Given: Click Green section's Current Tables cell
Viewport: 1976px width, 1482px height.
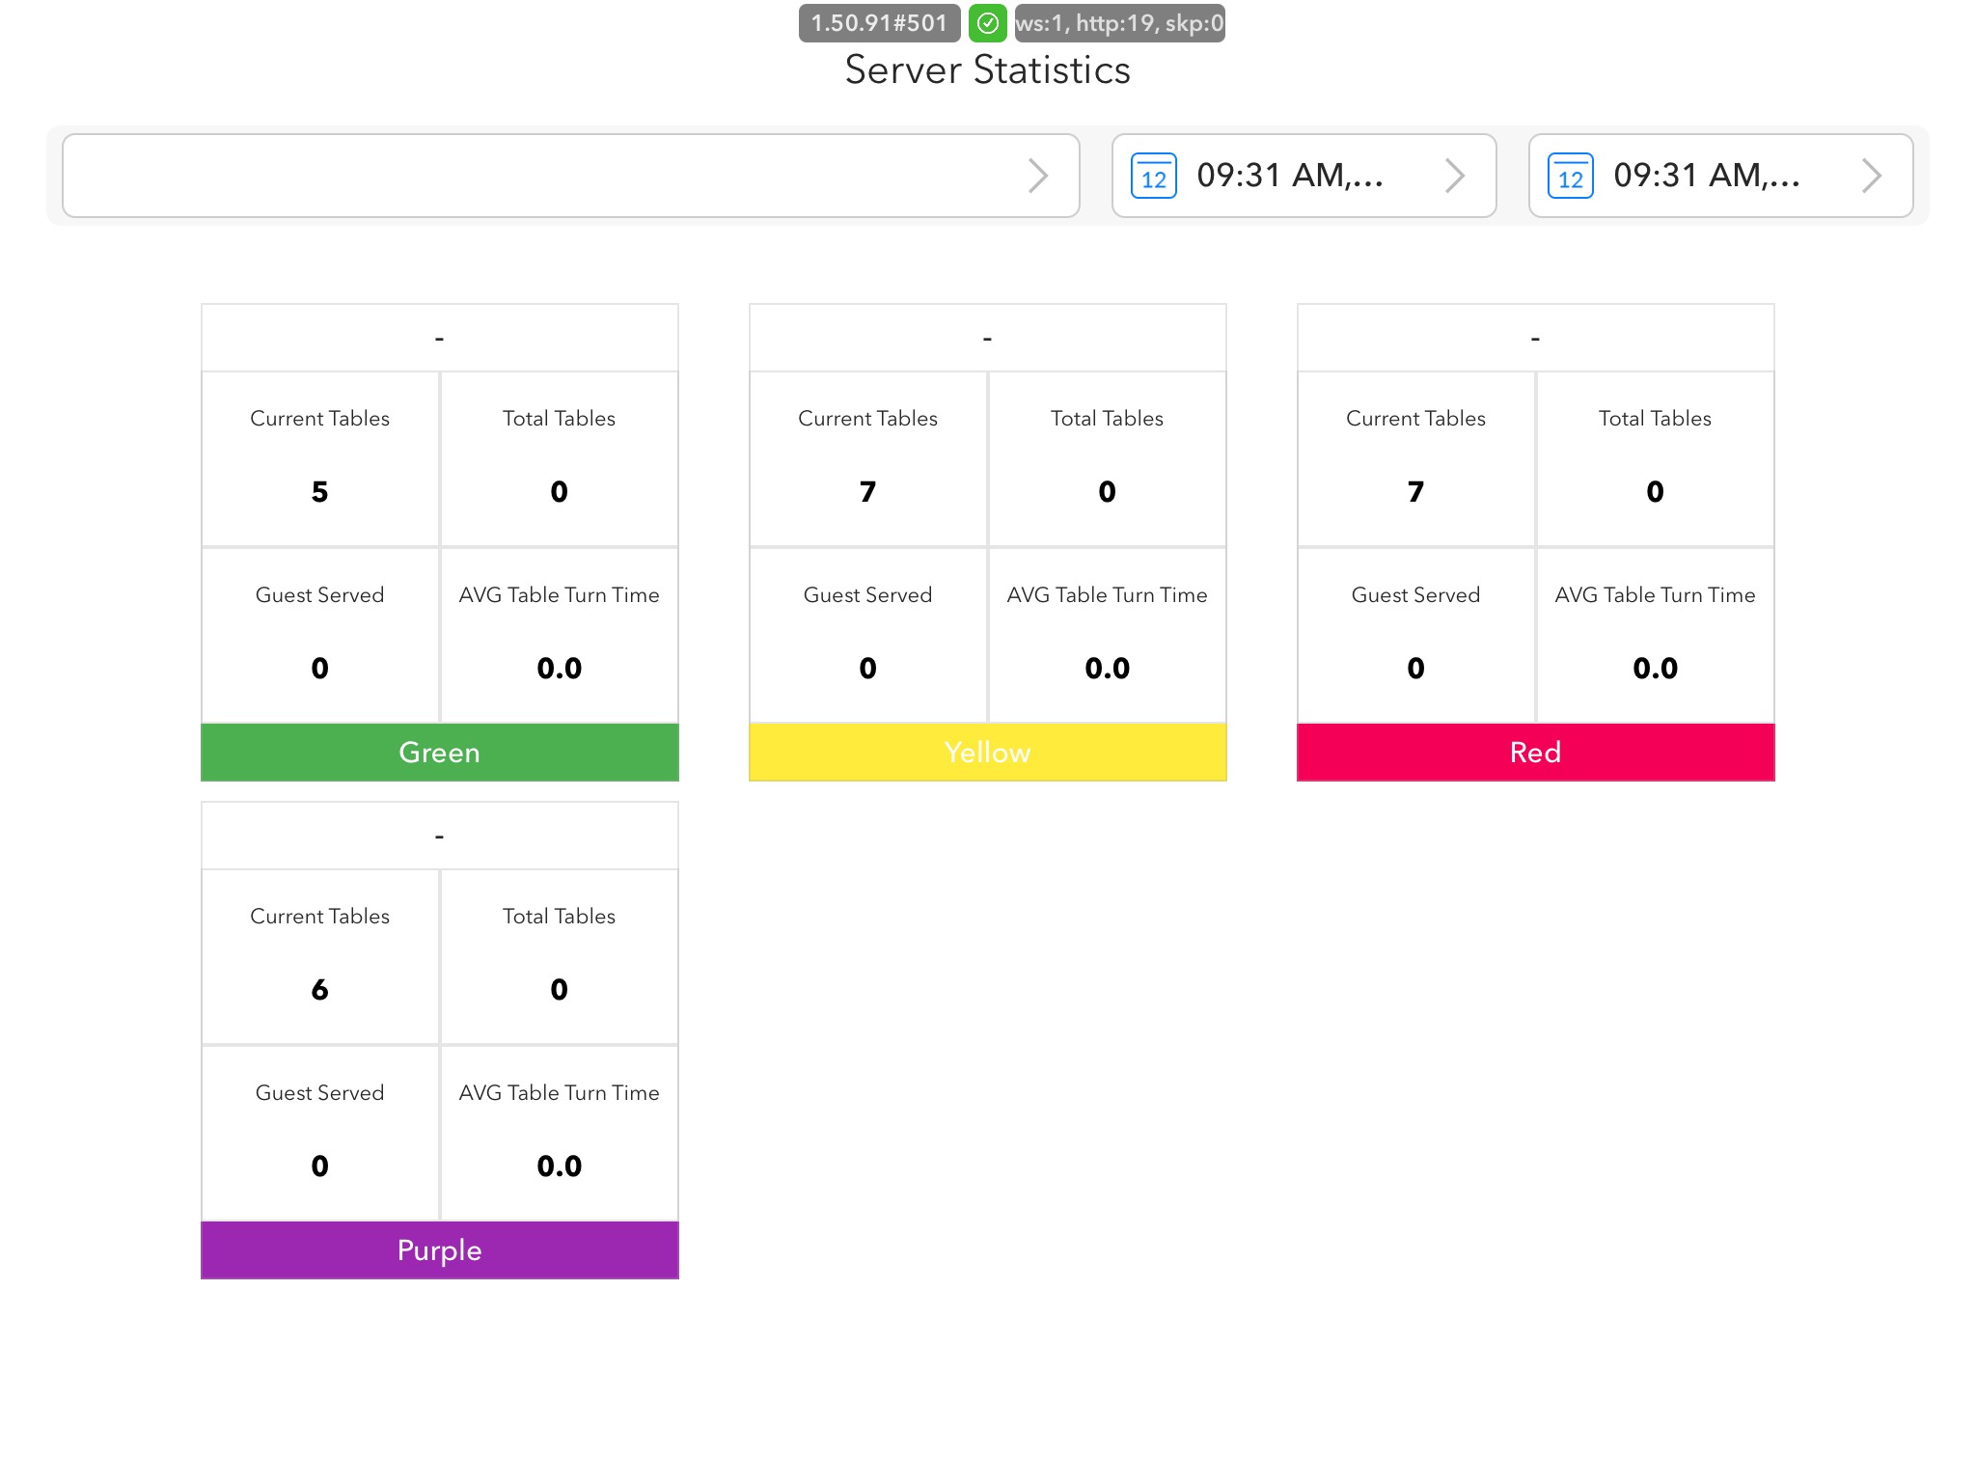Looking at the screenshot, I should click(x=320, y=458).
